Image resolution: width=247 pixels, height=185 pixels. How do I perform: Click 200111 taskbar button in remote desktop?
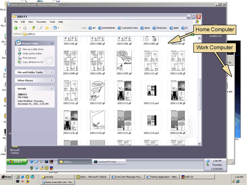[x=75, y=162]
